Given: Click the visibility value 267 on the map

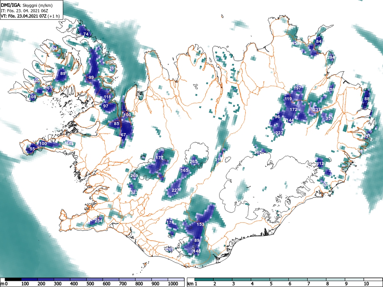Looking at the screenshot, I should (x=170, y=249).
